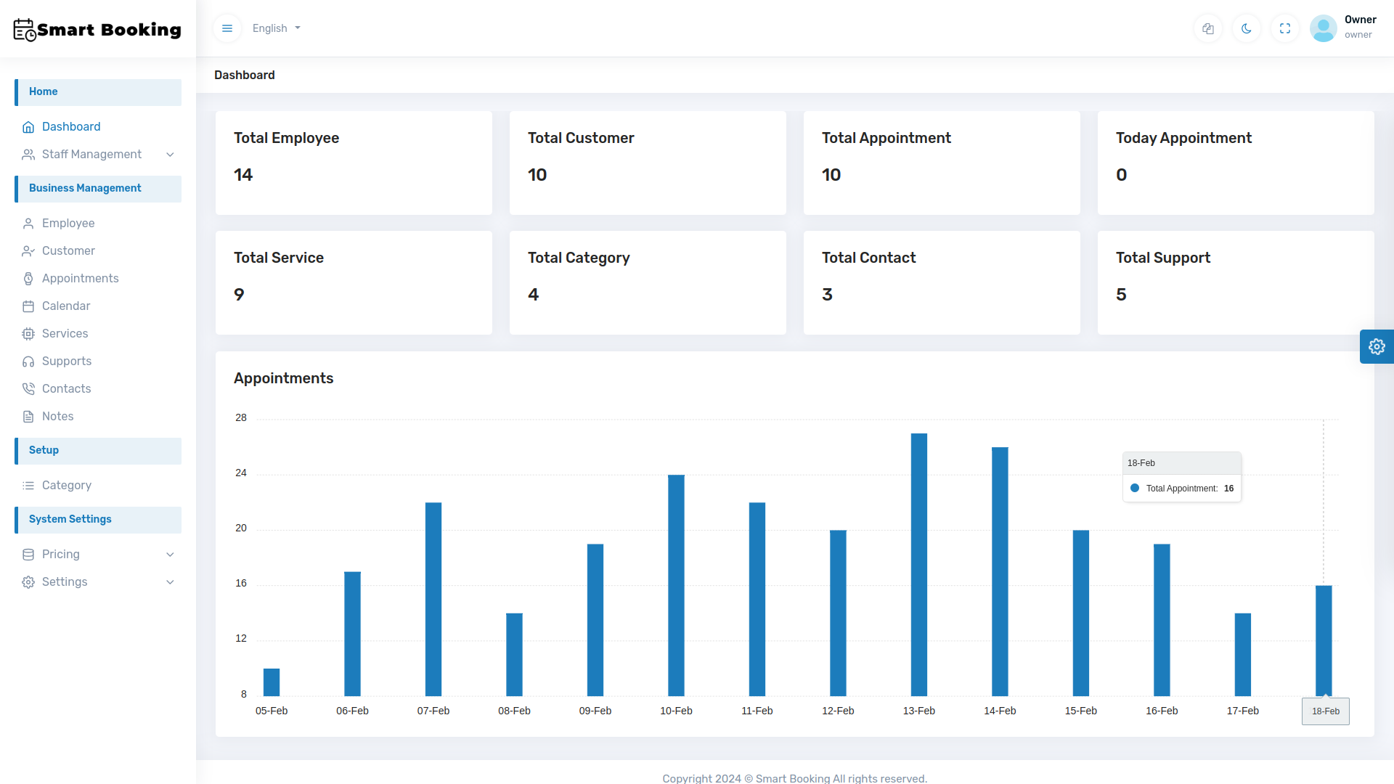Open the Services page
This screenshot has height=784, width=1394.
tap(65, 333)
